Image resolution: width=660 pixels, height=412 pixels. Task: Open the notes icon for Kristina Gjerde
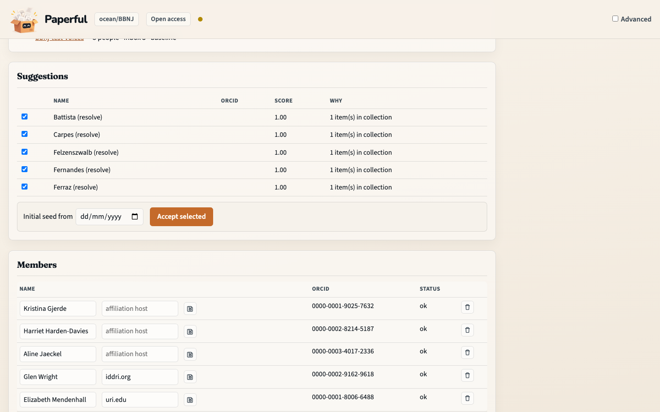pyautogui.click(x=190, y=309)
